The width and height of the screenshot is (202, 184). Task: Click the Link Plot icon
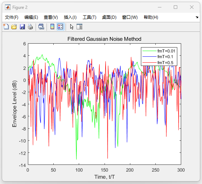pos(41,27)
